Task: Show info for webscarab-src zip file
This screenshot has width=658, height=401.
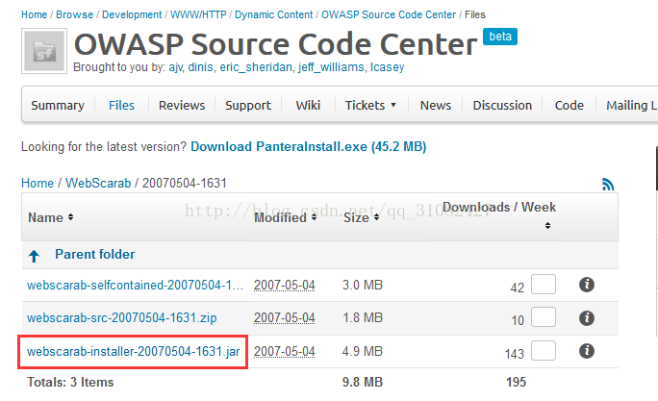Action: (x=586, y=318)
